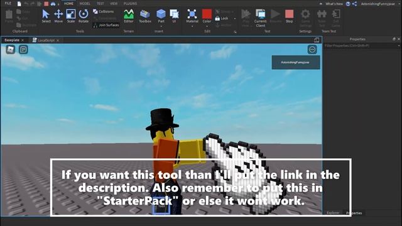Close the Baseplate tab
402x226 pixels.
pyautogui.click(x=23, y=40)
